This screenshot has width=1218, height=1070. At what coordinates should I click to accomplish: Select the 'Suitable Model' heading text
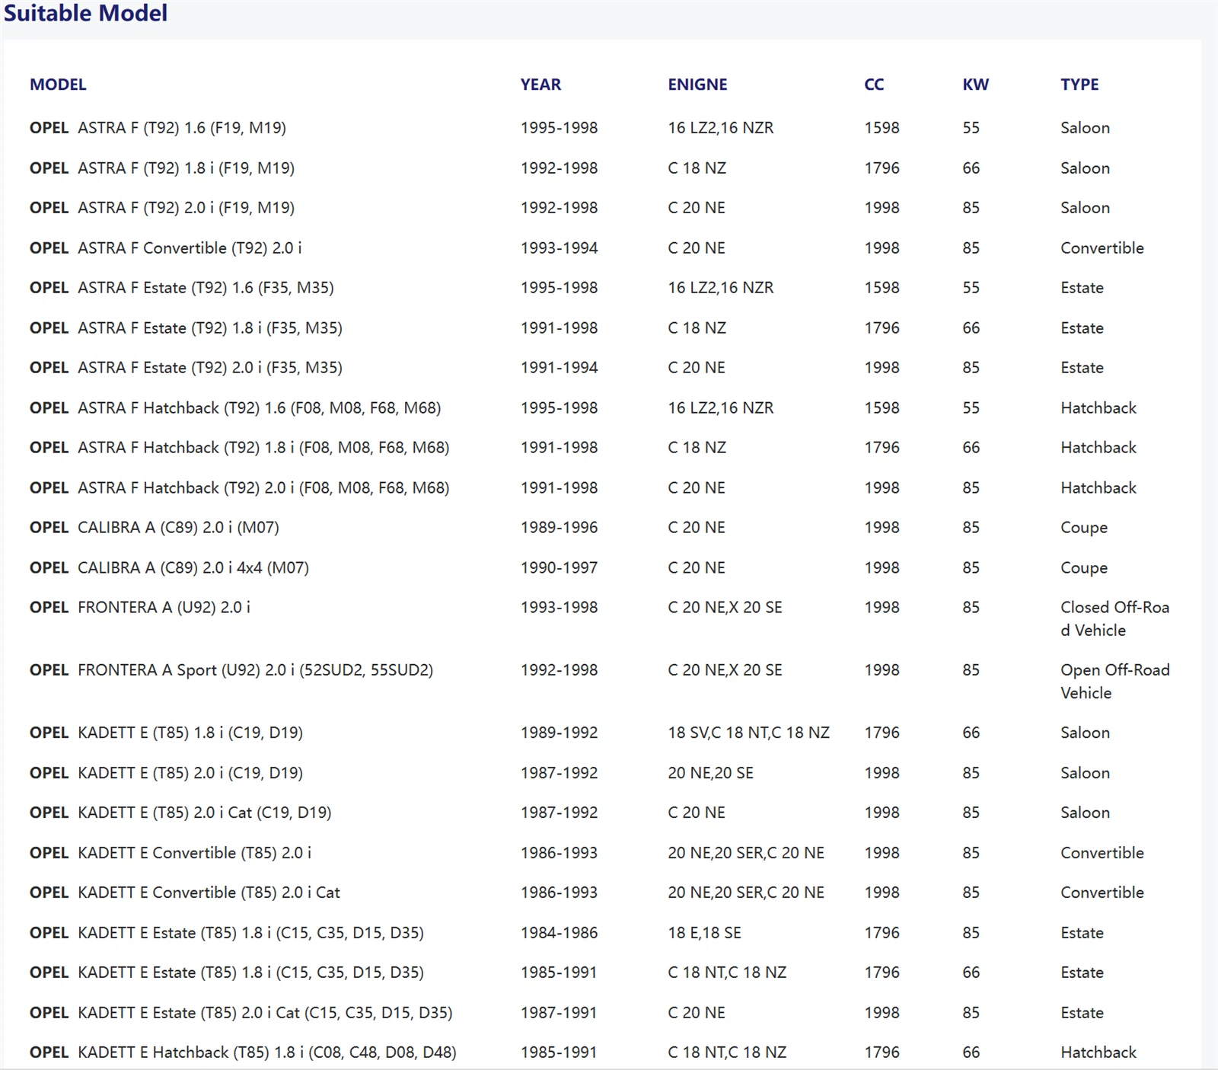pos(85,13)
